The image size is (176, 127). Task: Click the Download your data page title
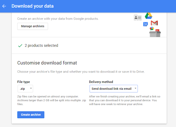click(32, 6)
